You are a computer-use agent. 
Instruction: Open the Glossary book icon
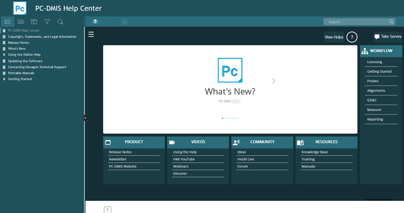[34, 22]
